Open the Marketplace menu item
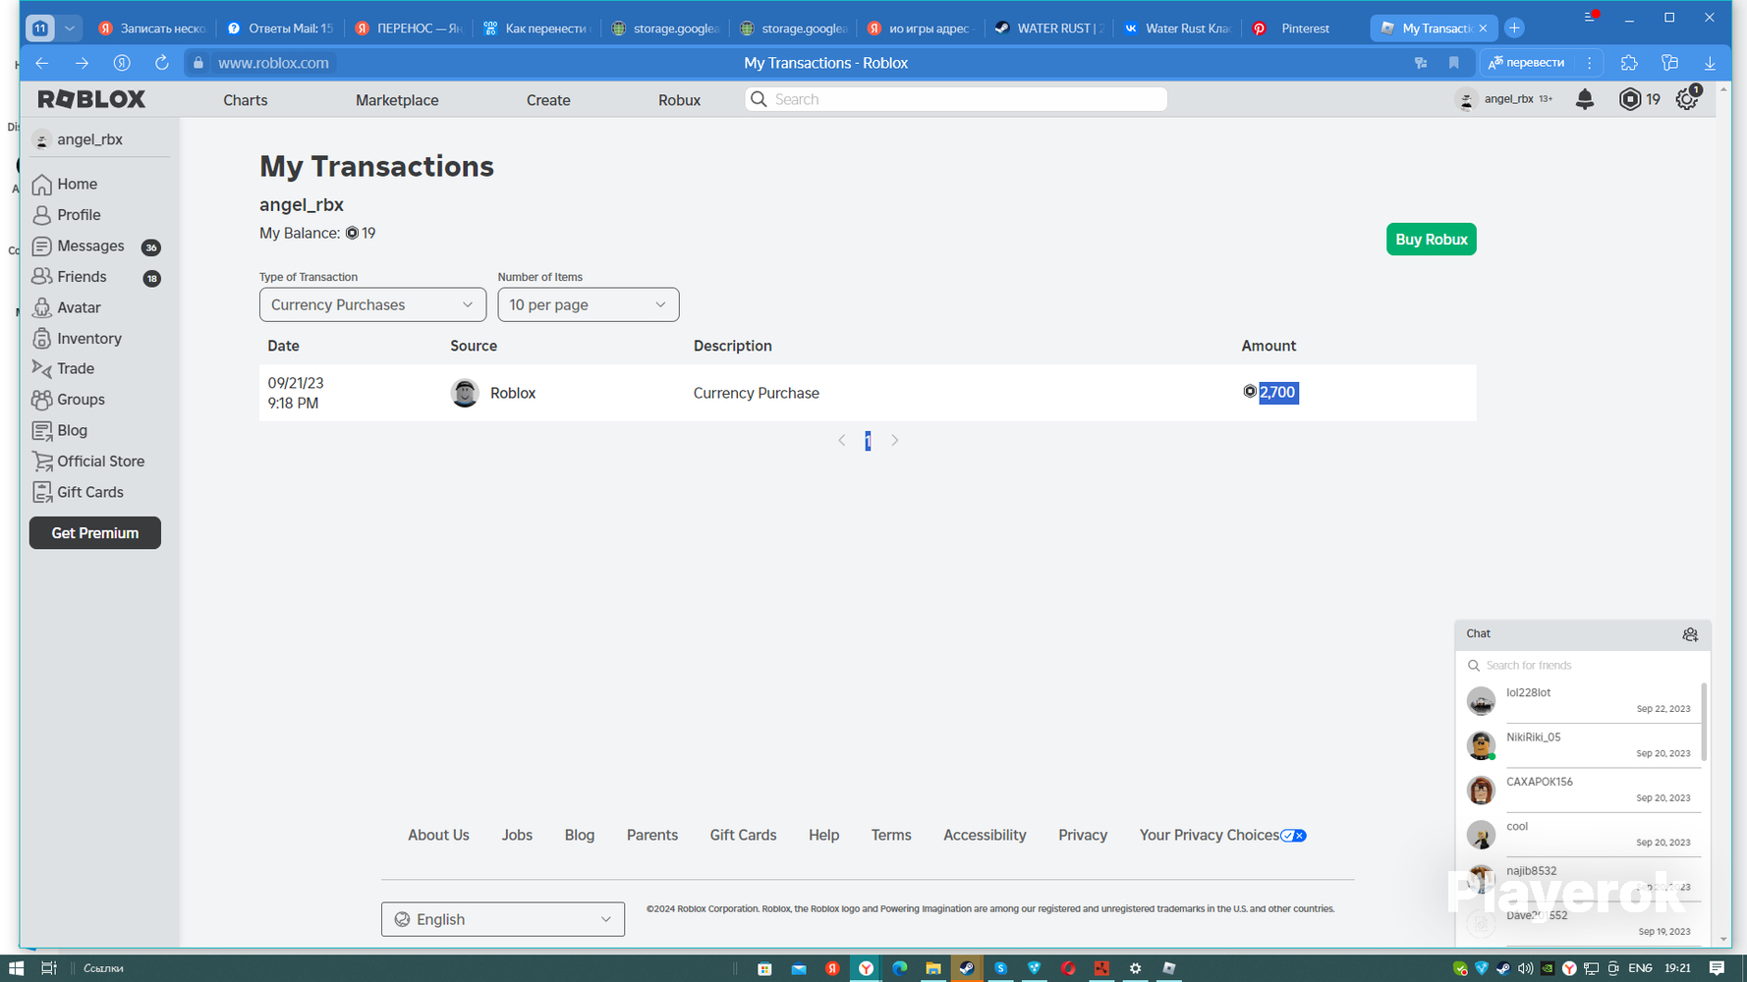Image resolution: width=1747 pixels, height=982 pixels. tap(397, 100)
